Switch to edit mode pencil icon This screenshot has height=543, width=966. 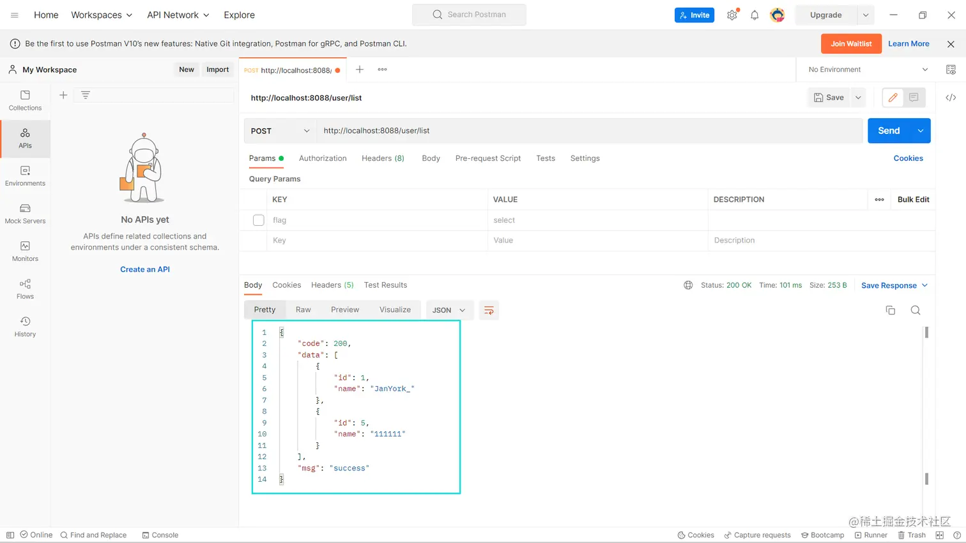click(x=893, y=98)
